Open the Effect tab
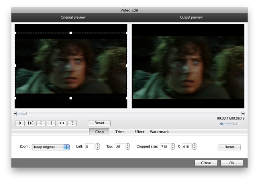This screenshot has height=183, width=259. (139, 132)
